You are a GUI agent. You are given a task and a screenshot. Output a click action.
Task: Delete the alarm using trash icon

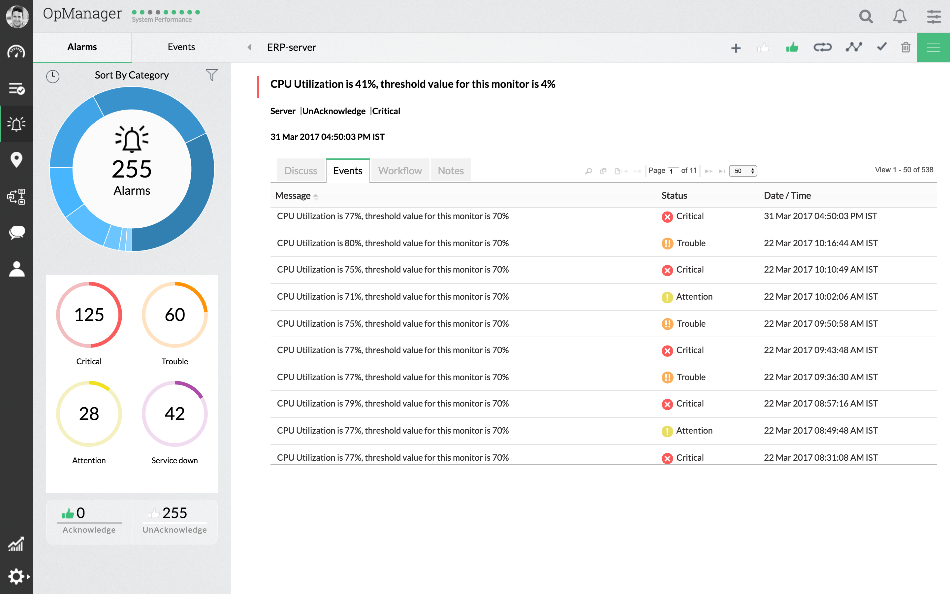point(905,47)
